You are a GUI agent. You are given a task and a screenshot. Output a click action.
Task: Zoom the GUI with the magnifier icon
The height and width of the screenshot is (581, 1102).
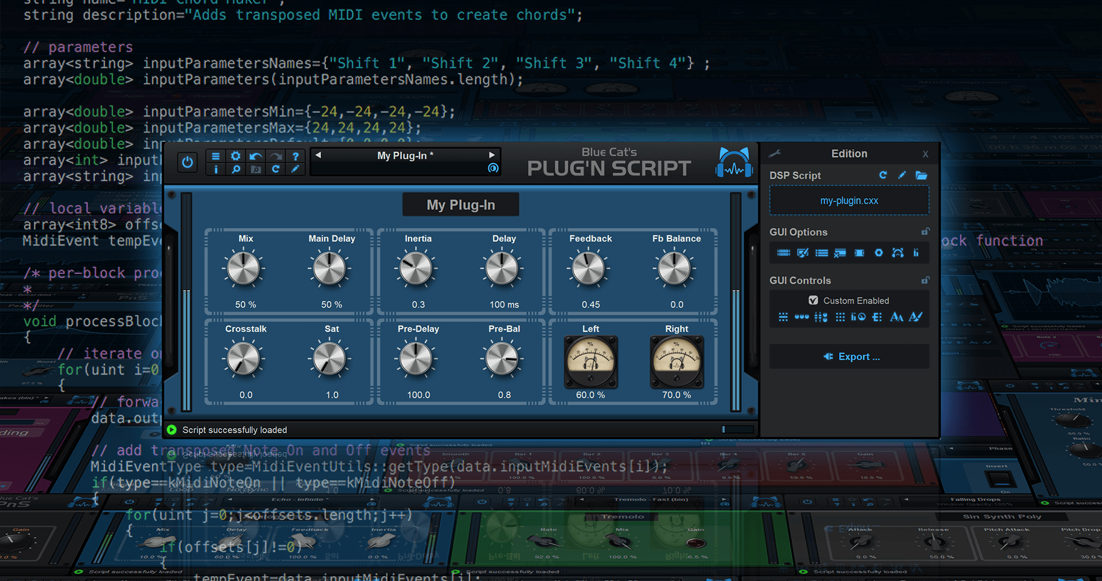click(235, 170)
